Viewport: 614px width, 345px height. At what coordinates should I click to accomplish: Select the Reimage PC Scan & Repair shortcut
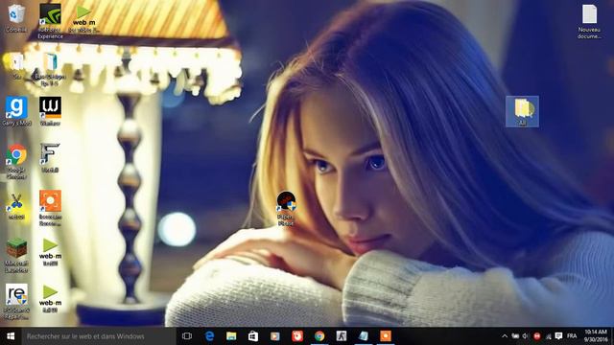[16, 302]
